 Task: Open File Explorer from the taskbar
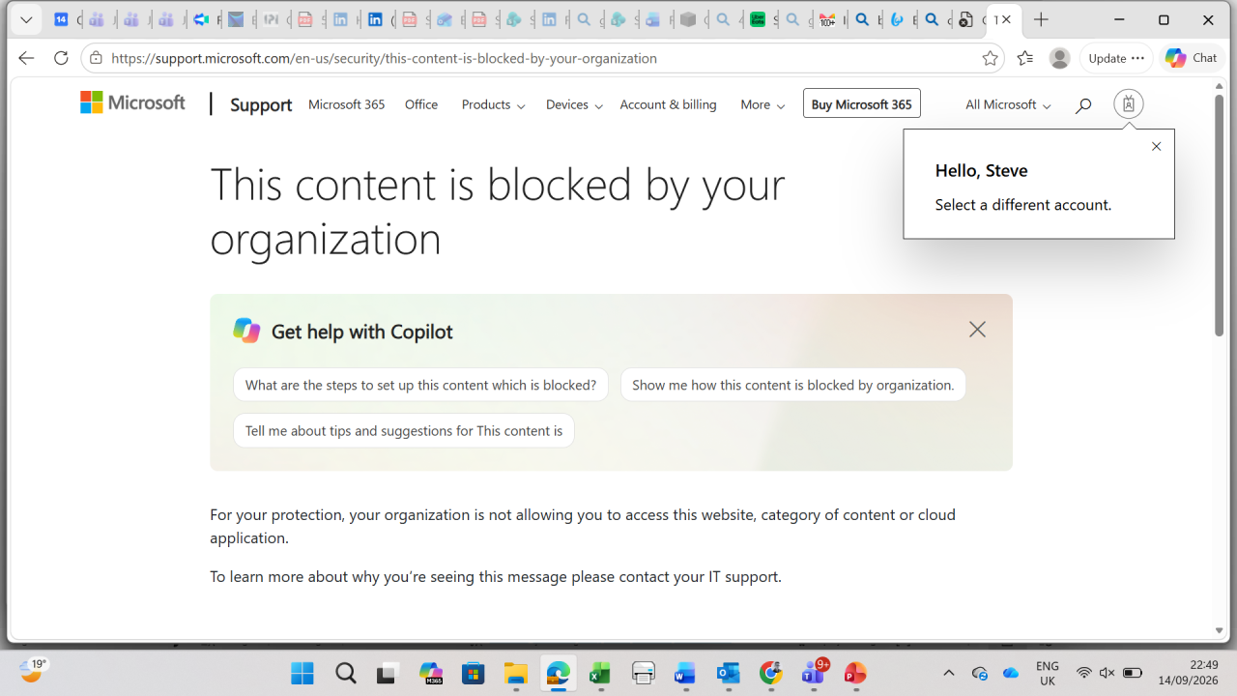click(515, 673)
